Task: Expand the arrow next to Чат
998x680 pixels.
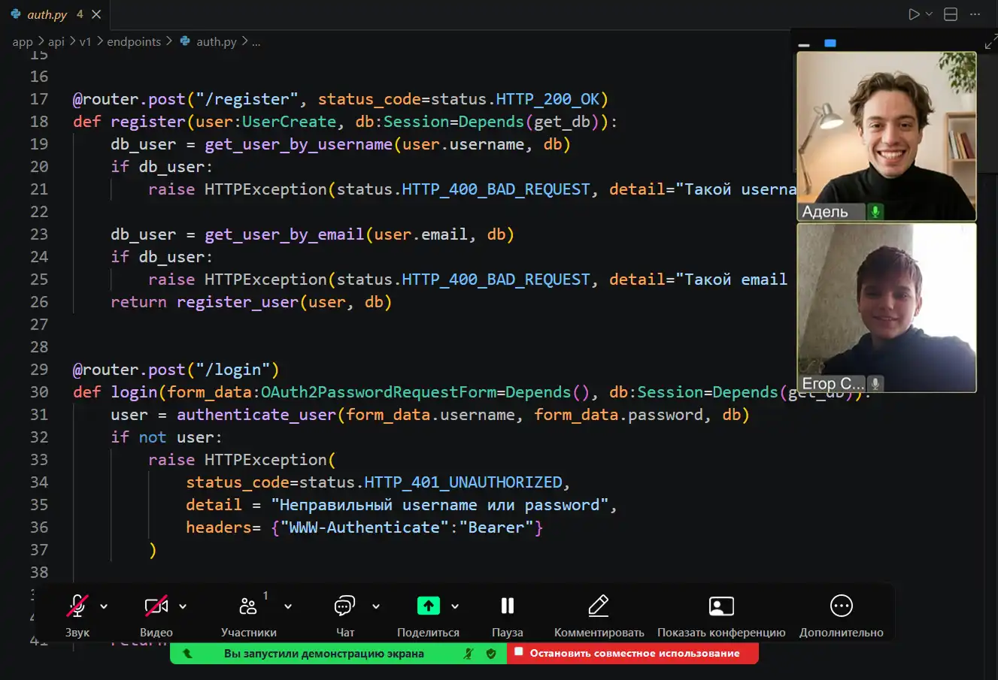Action: pyautogui.click(x=376, y=606)
